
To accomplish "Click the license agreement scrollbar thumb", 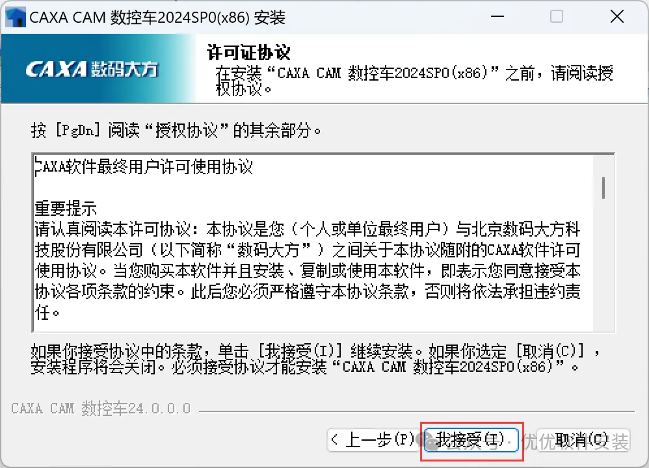I will [x=603, y=187].
